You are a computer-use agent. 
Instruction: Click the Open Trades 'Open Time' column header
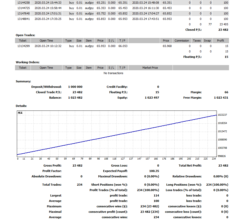pos(46,41)
